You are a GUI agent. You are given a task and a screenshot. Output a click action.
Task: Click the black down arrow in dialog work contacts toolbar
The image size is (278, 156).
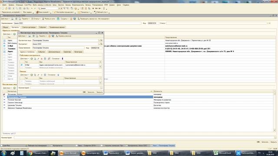pos(63,58)
